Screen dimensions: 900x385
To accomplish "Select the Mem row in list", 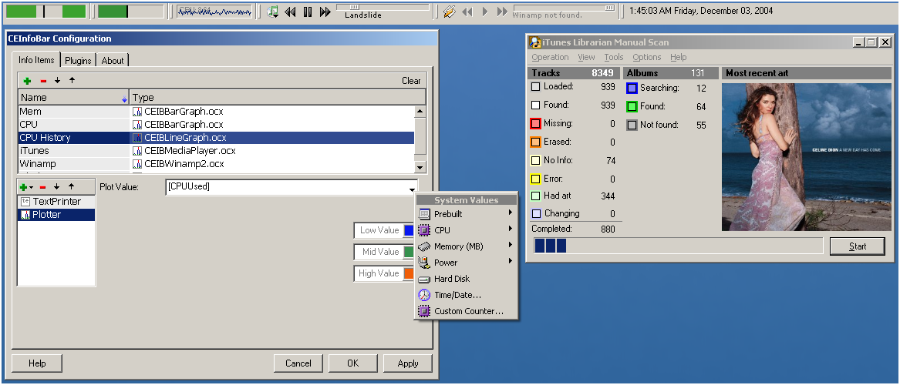I will coord(216,112).
